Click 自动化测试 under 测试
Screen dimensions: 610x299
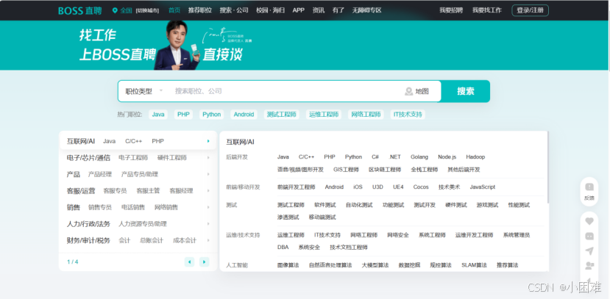pyautogui.click(x=359, y=205)
